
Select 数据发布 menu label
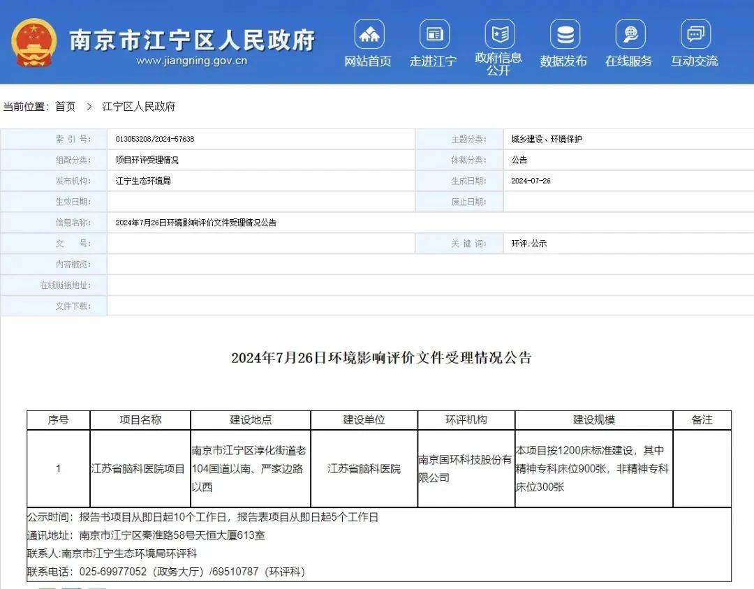(x=563, y=61)
